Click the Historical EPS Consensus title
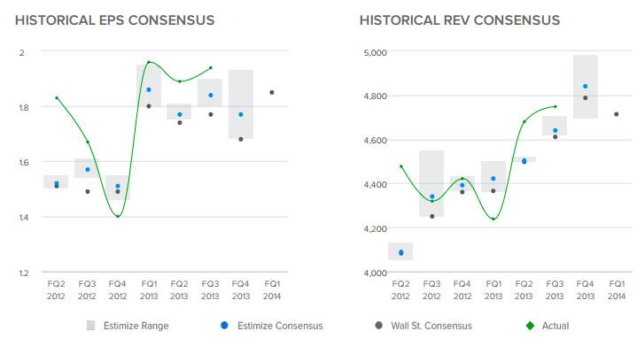Image resolution: width=637 pixels, height=339 pixels. click(114, 20)
